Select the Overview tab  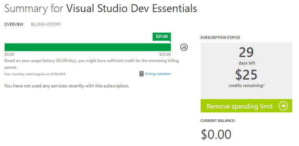pyautogui.click(x=14, y=24)
